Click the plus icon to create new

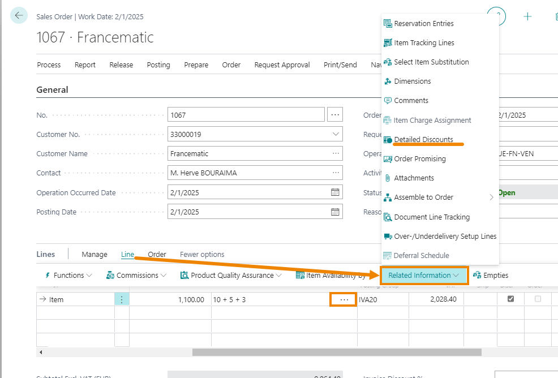point(527,16)
